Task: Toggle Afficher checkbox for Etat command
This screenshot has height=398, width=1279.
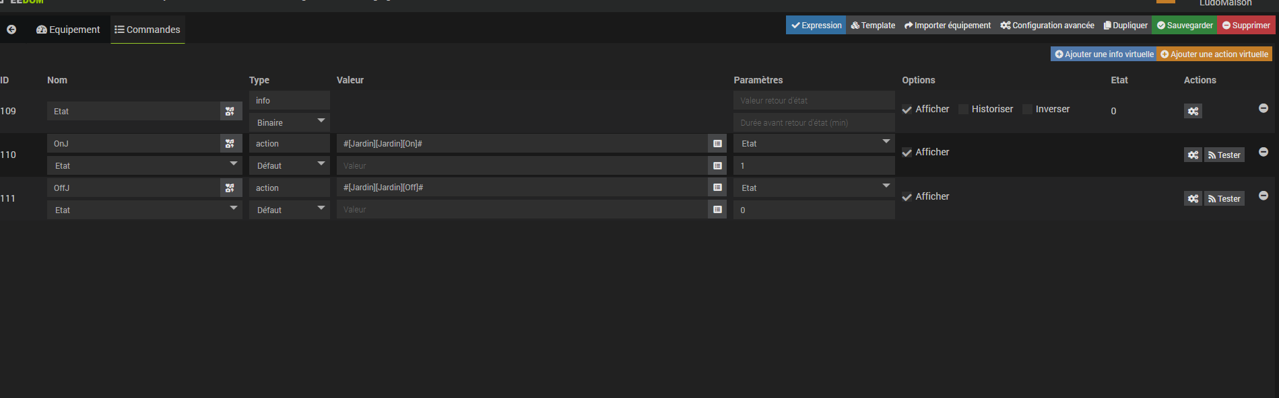Action: (x=907, y=110)
